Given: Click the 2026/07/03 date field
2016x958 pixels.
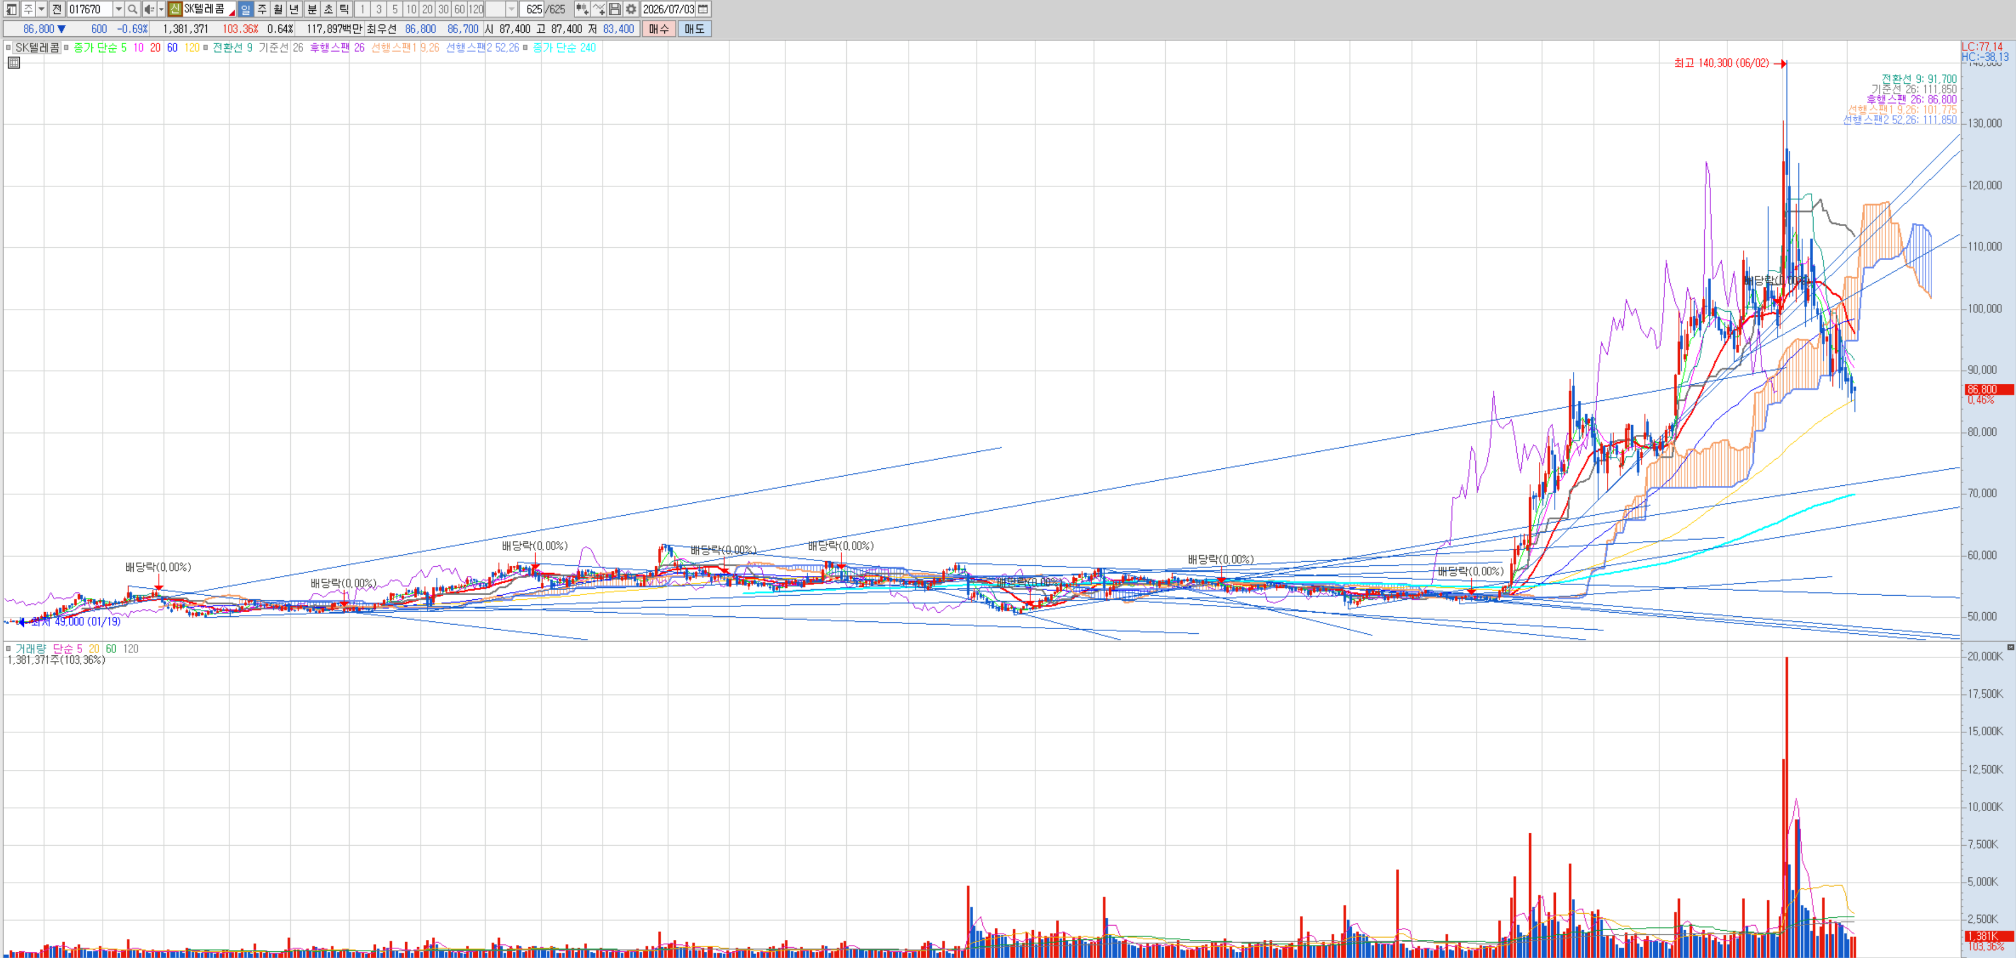Looking at the screenshot, I should click(668, 10).
